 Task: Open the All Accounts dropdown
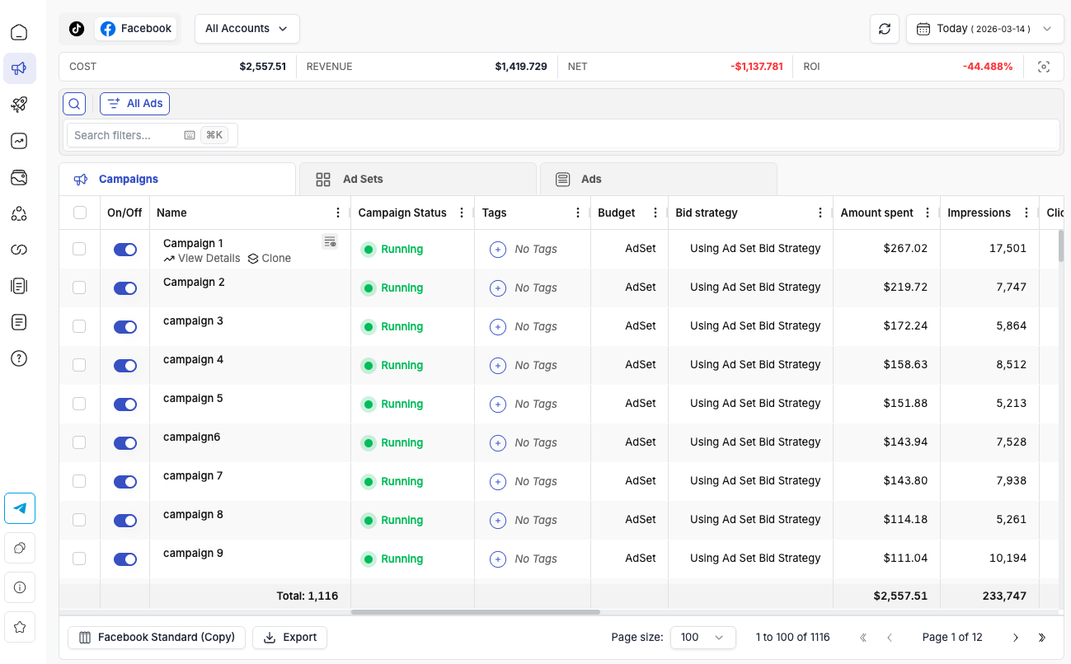[x=247, y=29]
